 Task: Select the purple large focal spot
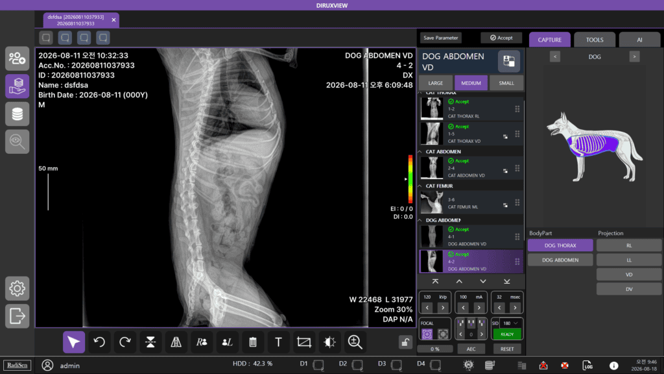click(x=427, y=334)
